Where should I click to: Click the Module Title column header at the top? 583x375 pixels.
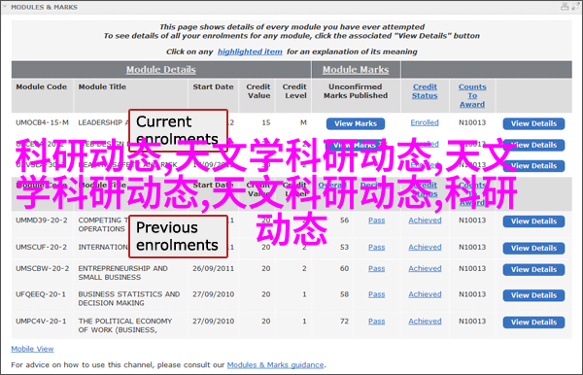pyautogui.click(x=102, y=86)
